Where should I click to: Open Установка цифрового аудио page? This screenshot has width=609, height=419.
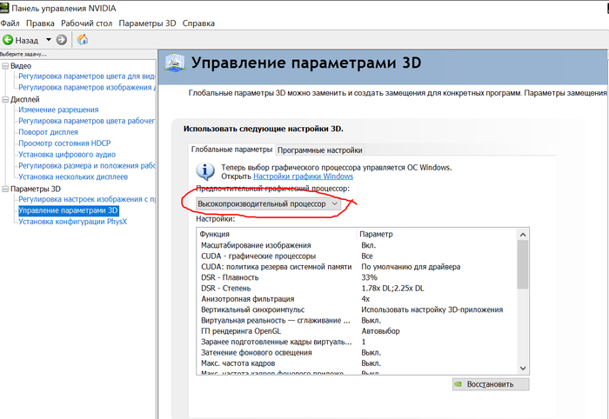tap(67, 155)
